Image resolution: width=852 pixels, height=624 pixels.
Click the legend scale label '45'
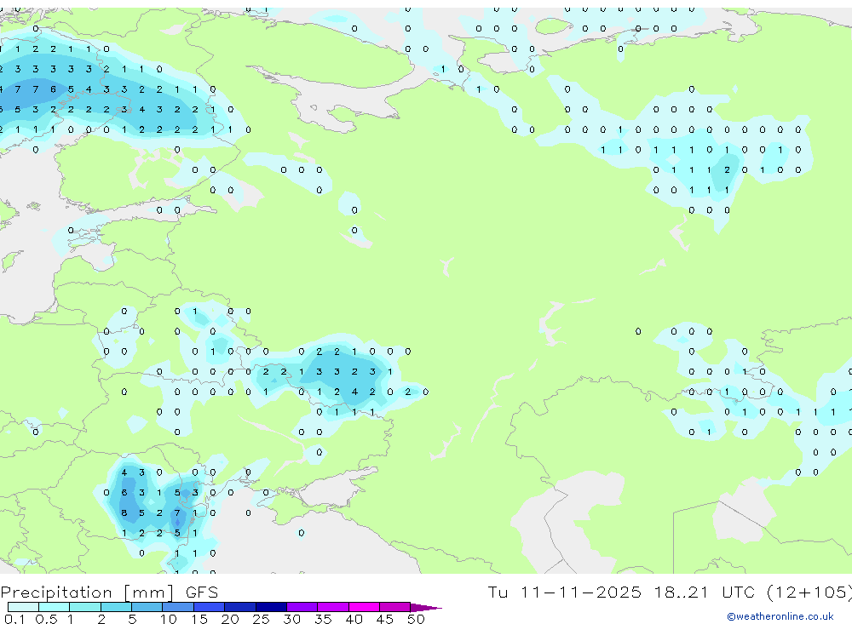point(385,619)
